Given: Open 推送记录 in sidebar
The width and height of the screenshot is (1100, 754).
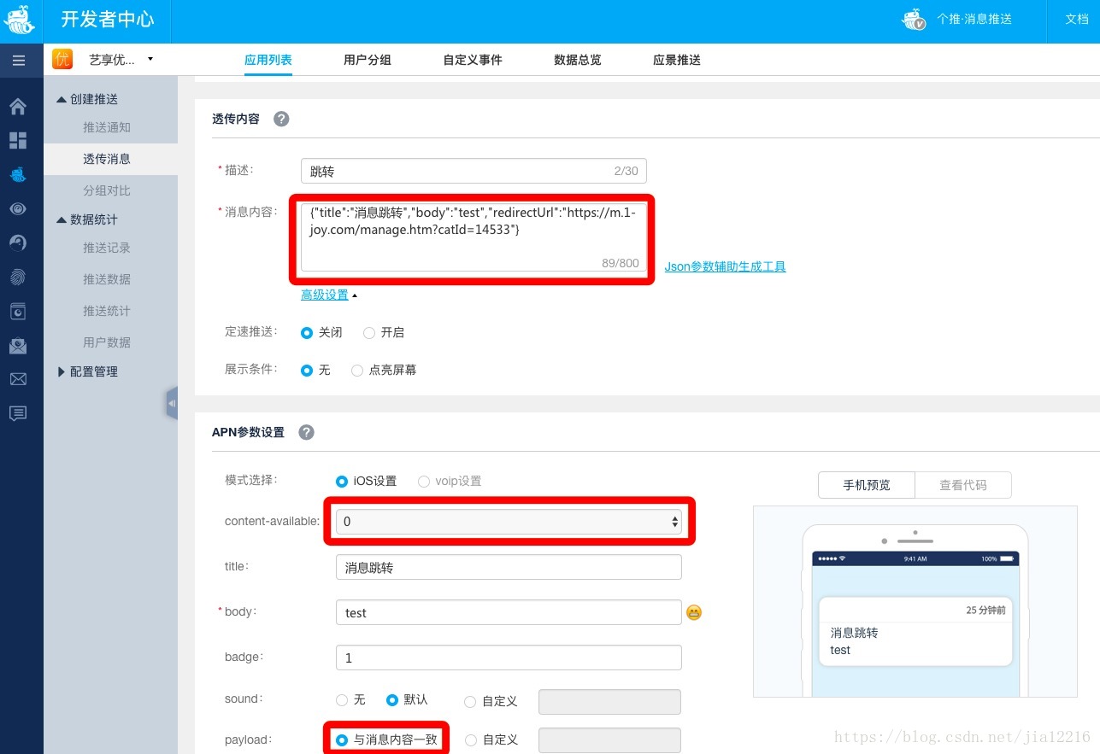Looking at the screenshot, I should click(107, 248).
